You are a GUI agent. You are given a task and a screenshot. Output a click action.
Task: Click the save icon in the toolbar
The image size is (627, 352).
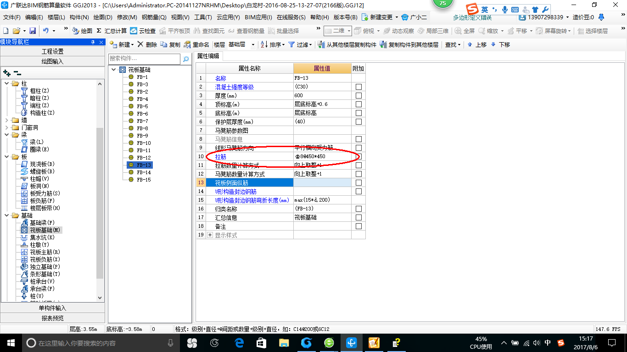(33, 31)
